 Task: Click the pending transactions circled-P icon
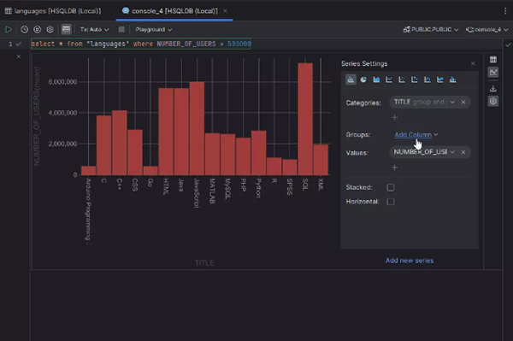[38, 29]
